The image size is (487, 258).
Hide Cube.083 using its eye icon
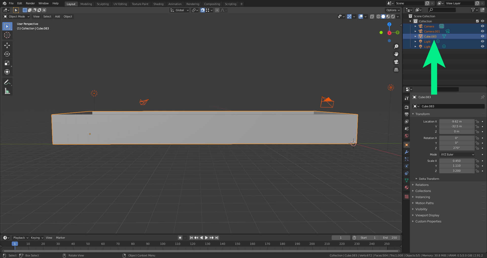click(482, 36)
